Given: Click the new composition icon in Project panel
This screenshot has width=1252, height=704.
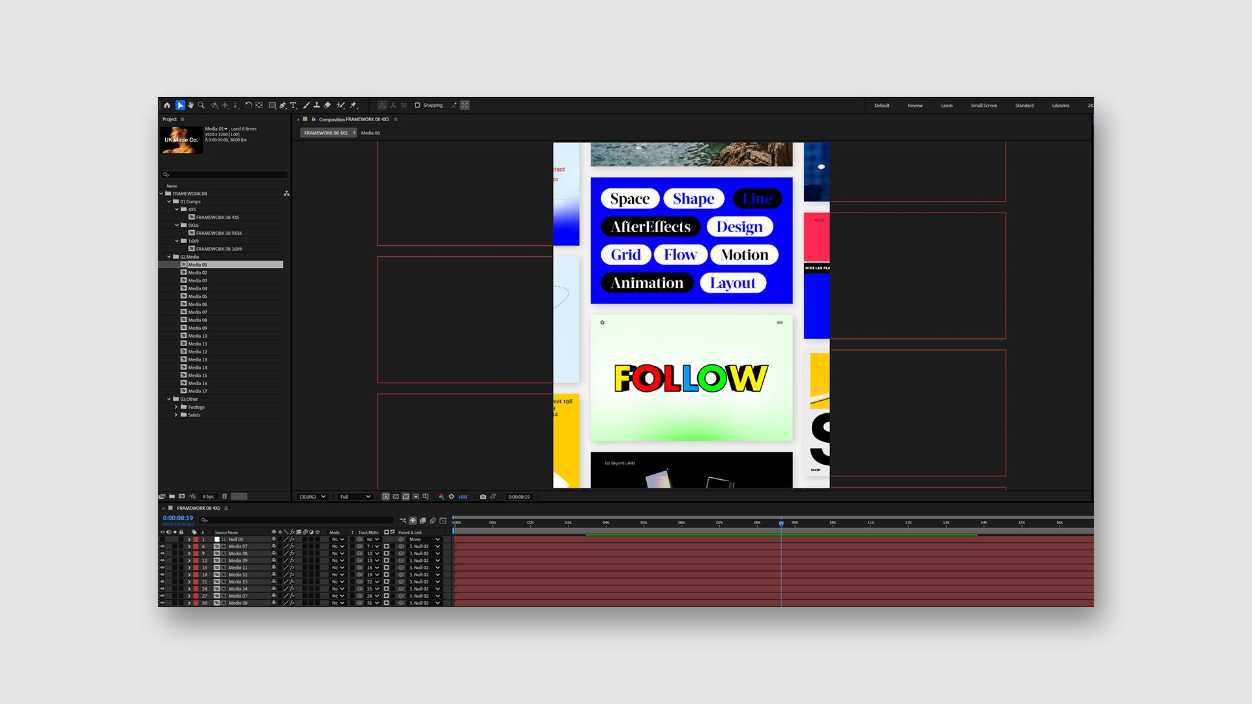Looking at the screenshot, I should [182, 496].
